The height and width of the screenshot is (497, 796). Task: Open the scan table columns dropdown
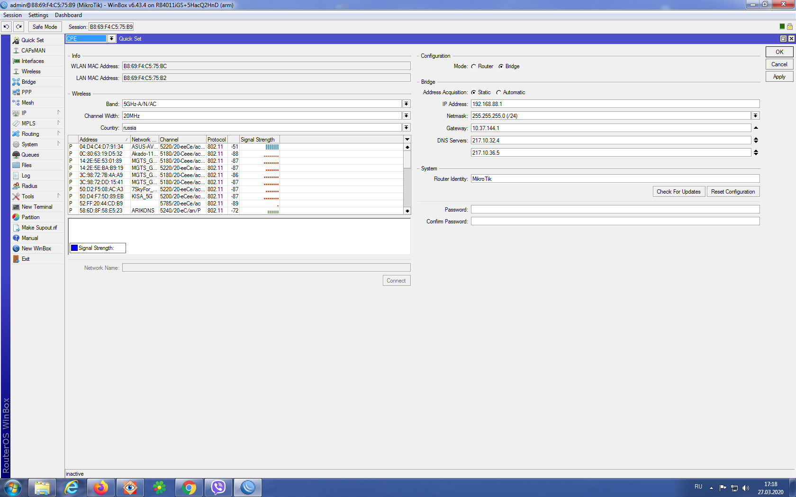click(x=407, y=139)
